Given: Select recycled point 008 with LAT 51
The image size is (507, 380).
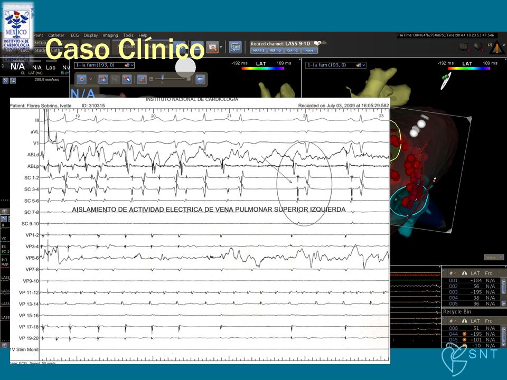Looking at the screenshot, I should coord(472,328).
